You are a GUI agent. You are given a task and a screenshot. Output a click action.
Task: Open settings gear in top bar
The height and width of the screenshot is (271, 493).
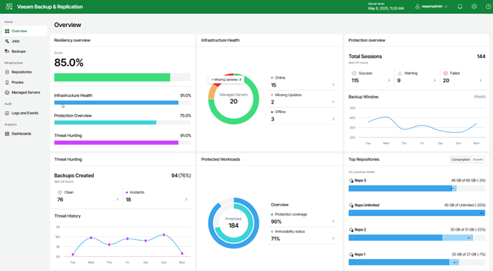pos(474,7)
